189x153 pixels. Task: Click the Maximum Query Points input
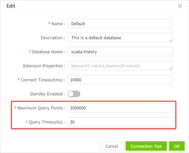[x=120, y=108]
